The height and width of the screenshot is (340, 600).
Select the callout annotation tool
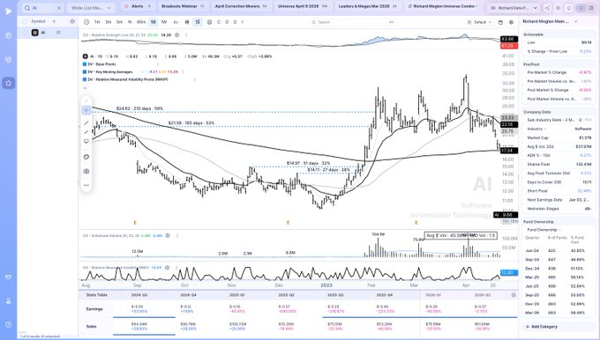(x=86, y=142)
